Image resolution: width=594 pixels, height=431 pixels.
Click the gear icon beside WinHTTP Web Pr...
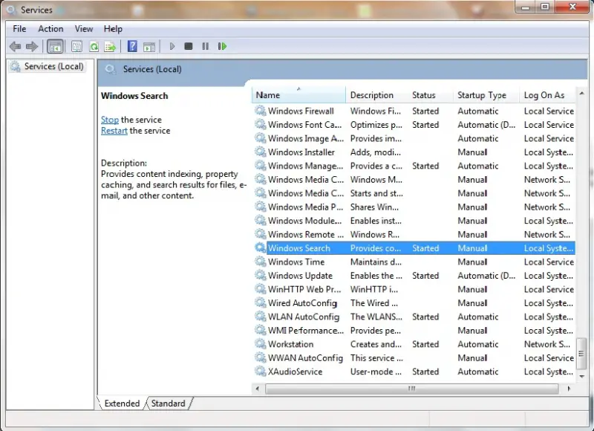coord(261,289)
